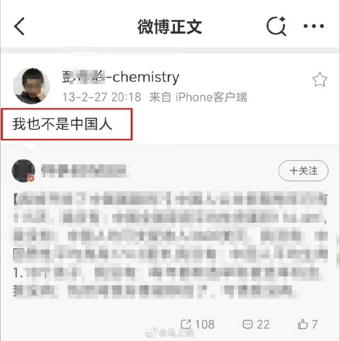340x341 pixels.
Task: Click the @马上谈 watermark text
Action: [x=176, y=333]
